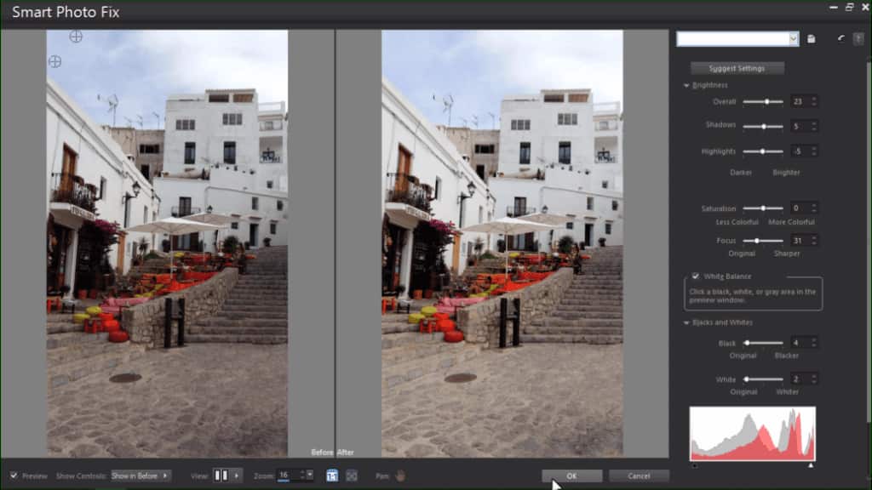The height and width of the screenshot is (490, 872).
Task: Reset settings using the undo arrow icon
Action: click(x=841, y=38)
